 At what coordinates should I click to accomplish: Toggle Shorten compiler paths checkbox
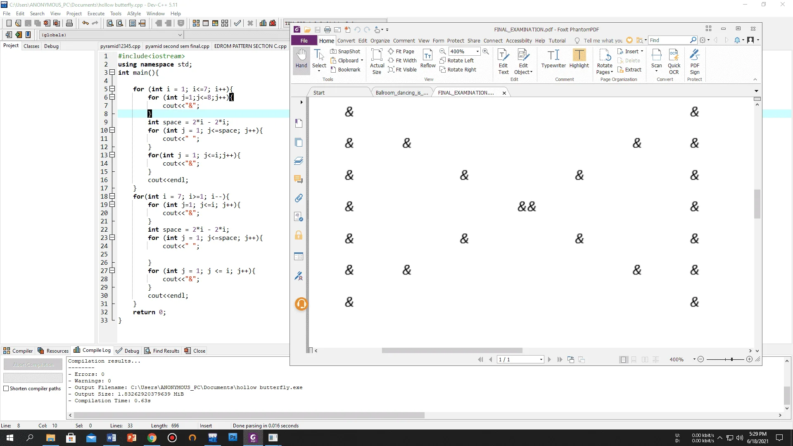coord(6,389)
